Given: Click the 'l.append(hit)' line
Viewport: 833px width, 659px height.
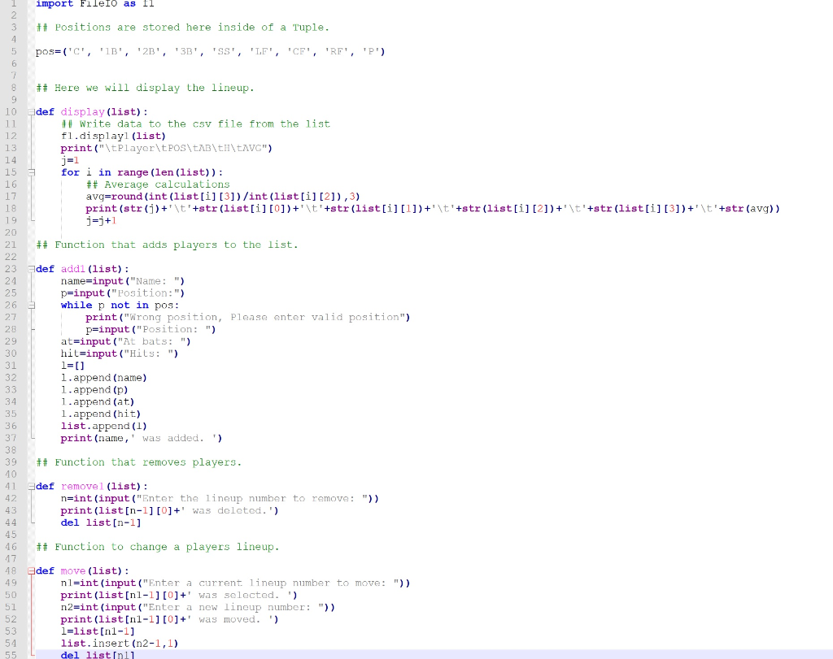Looking at the screenshot, I should click(x=101, y=414).
